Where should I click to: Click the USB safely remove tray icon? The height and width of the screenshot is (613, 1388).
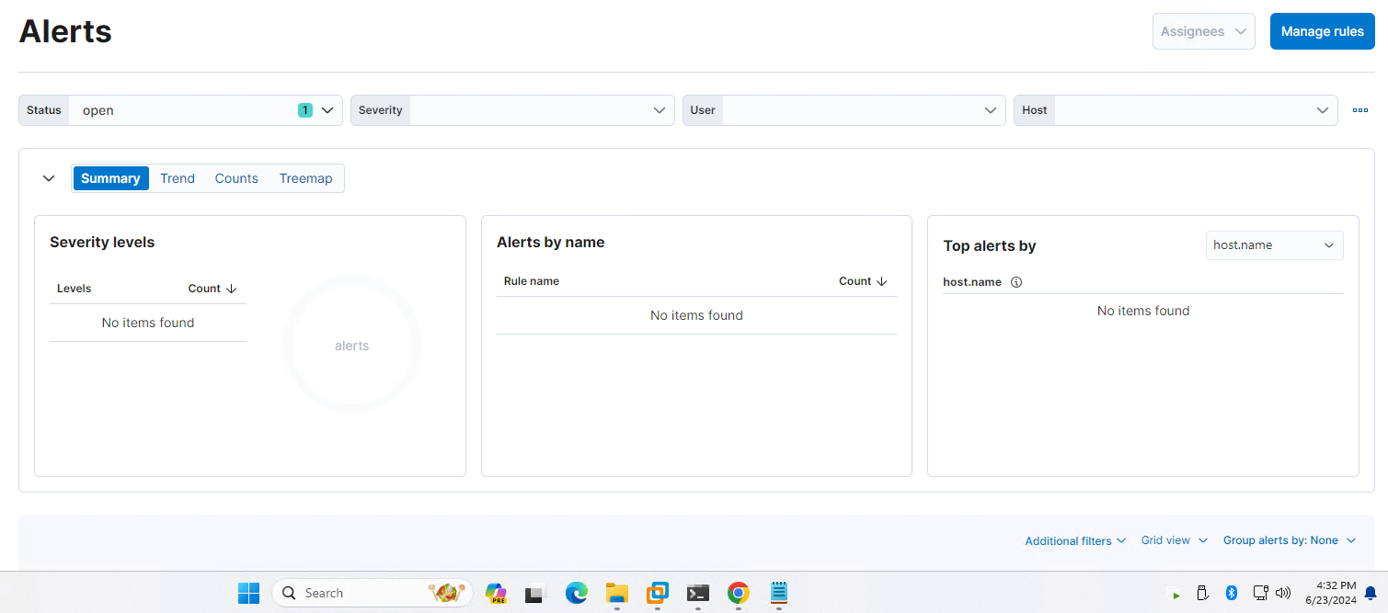click(x=1202, y=593)
